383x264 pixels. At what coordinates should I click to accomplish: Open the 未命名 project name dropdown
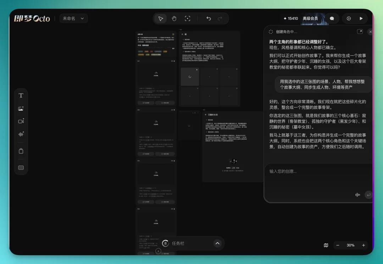click(73, 18)
